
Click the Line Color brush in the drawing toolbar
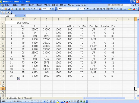pyautogui.click(x=62, y=101)
